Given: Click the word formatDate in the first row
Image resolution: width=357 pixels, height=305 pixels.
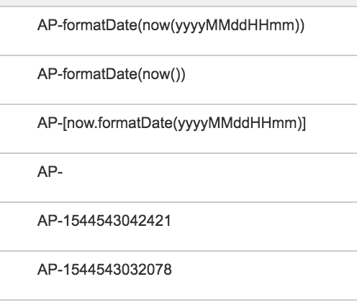Looking at the screenshot, I should [x=100, y=25].
